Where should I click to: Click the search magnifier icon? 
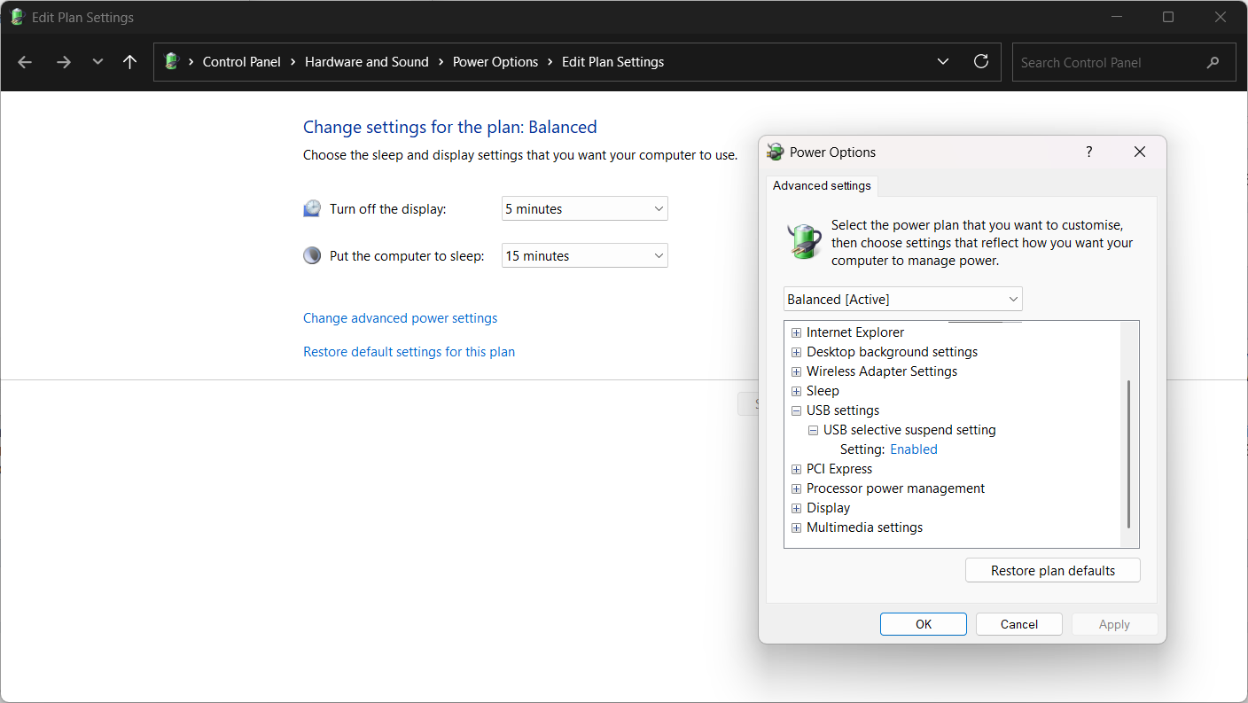tap(1213, 63)
